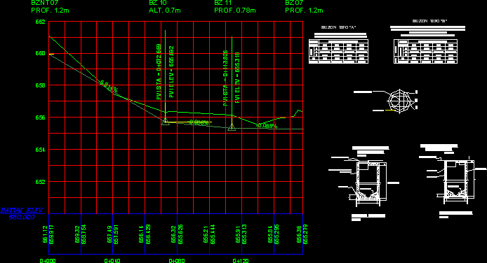Select the BZ 11 PROF. 0.78m annotation
The height and width of the screenshot is (263, 487).
coord(235,7)
